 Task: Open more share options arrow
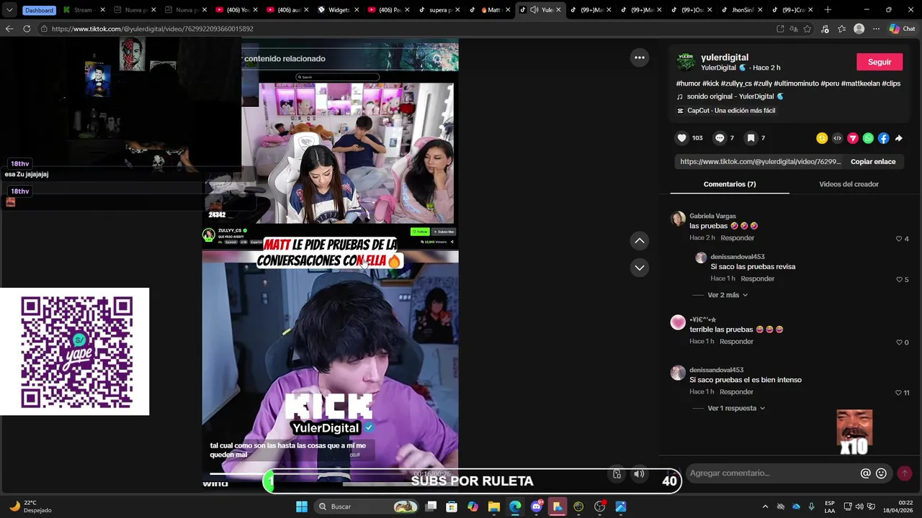[x=899, y=138]
